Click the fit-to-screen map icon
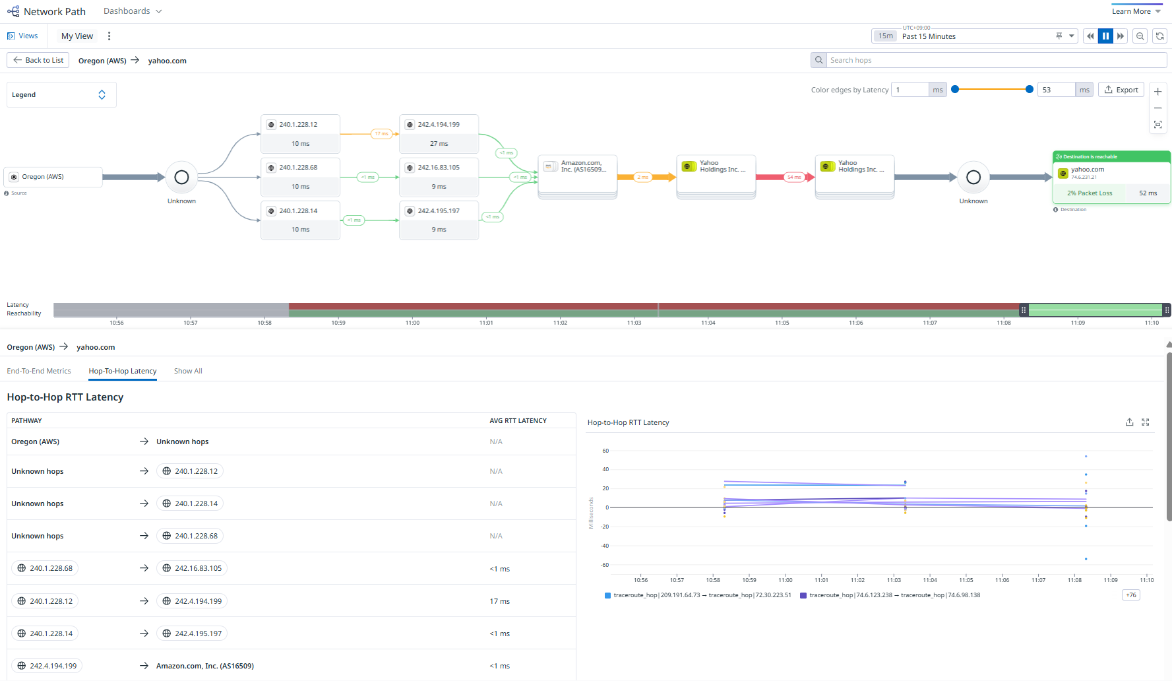Screen dimensions: 1172x681 (x=1157, y=125)
